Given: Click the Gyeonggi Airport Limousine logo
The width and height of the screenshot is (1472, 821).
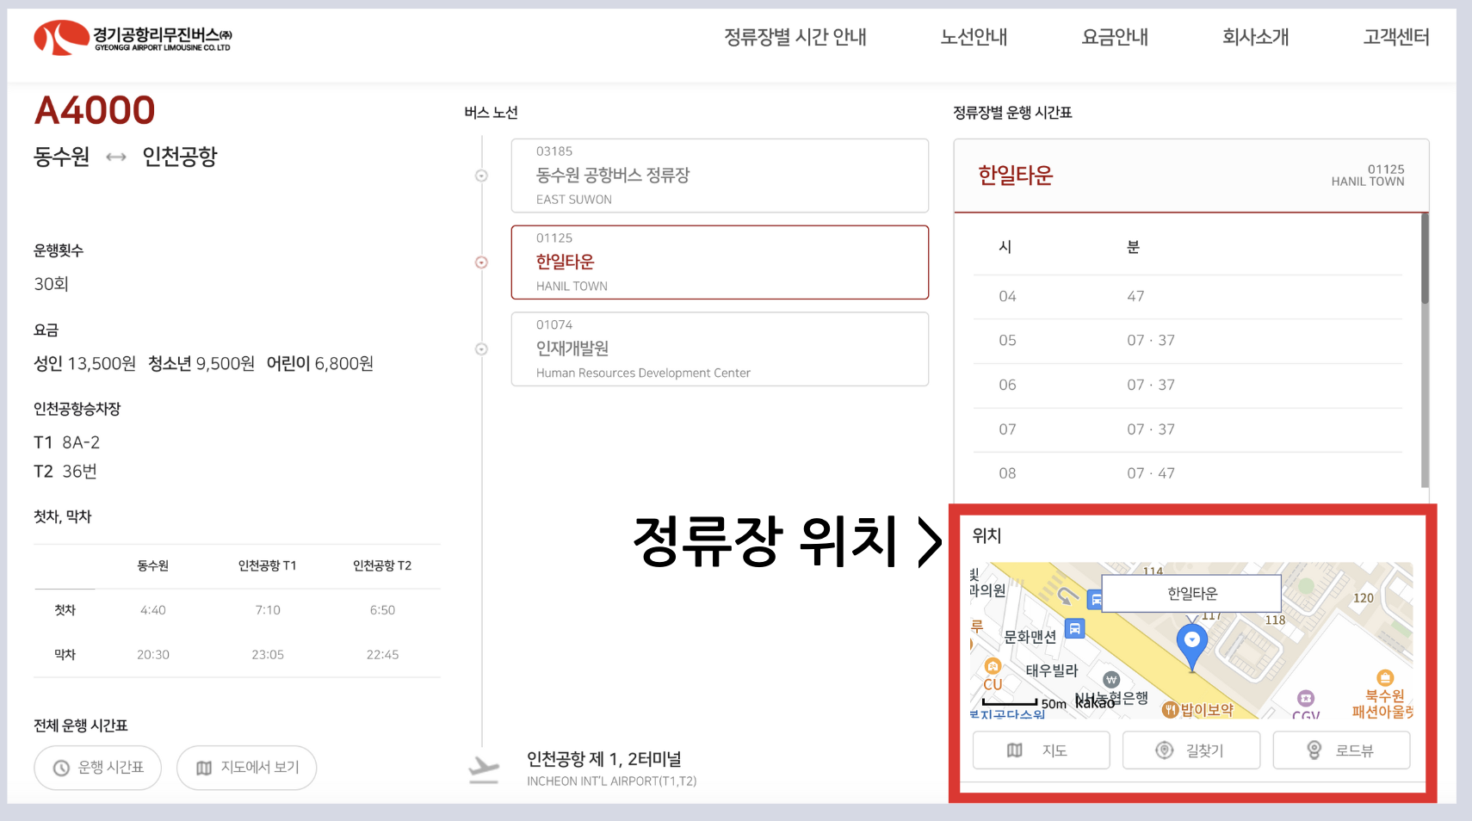Looking at the screenshot, I should click(129, 37).
